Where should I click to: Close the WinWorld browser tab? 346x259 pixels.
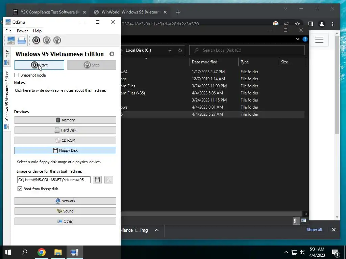[x=165, y=12]
